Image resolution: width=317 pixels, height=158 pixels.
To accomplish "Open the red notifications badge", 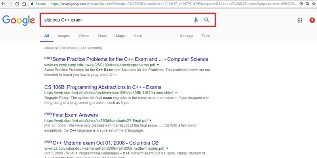I will pyautogui.click(x=312, y=21).
